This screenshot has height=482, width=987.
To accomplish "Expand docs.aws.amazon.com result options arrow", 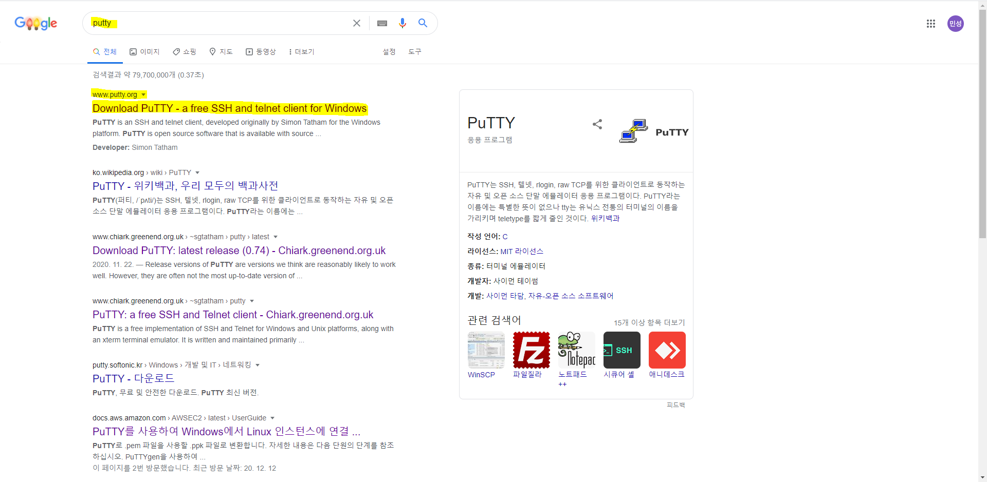I will click(272, 418).
